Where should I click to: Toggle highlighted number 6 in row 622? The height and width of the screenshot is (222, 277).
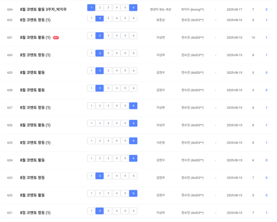tap(133, 193)
